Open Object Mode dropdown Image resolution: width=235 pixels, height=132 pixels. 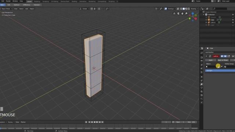6,9
